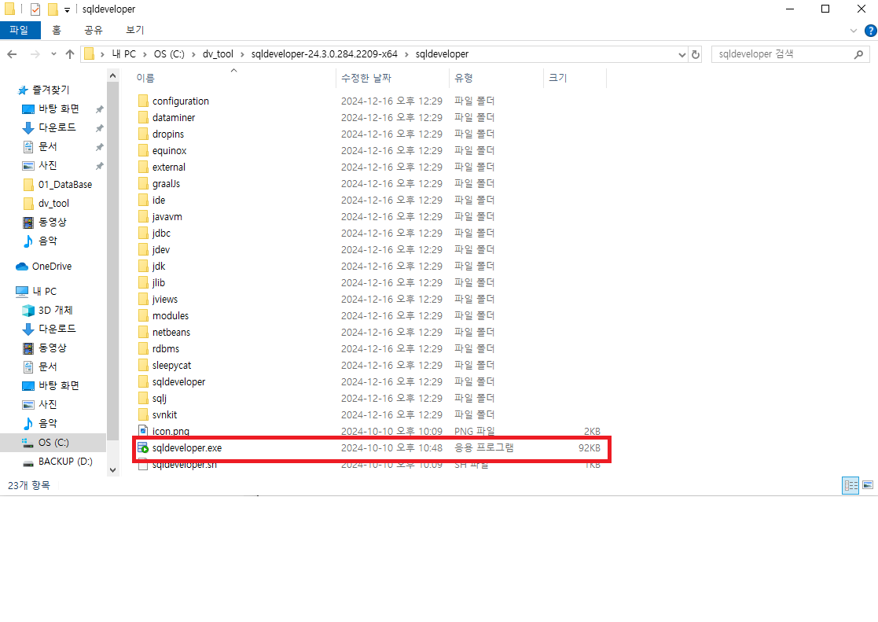The width and height of the screenshot is (878, 622).
Task: Open the 파일 menu tab
Action: coord(20,30)
